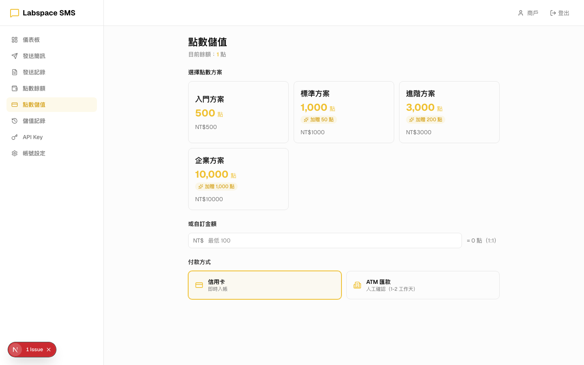This screenshot has height=365, width=584.
Task: Open 儲值記錄 using the history clock icon
Action: click(x=15, y=121)
